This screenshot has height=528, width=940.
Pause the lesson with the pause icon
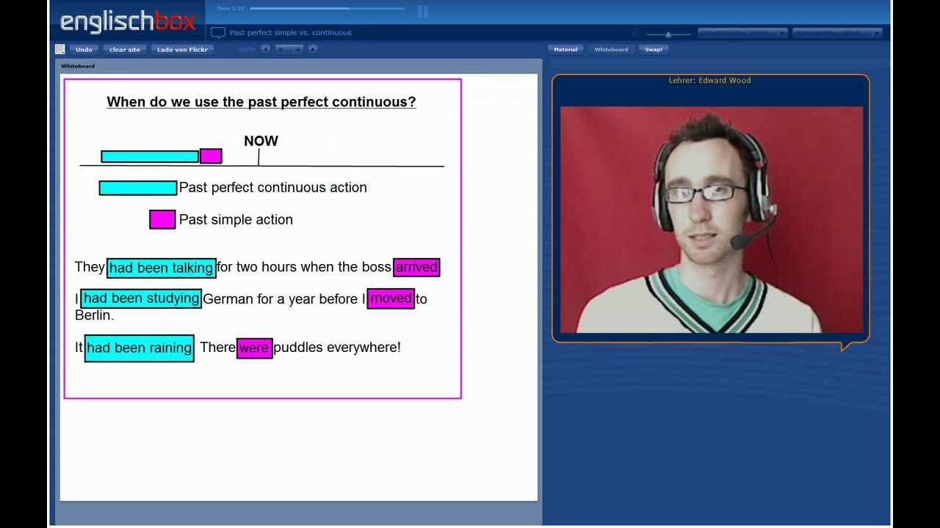point(422,11)
